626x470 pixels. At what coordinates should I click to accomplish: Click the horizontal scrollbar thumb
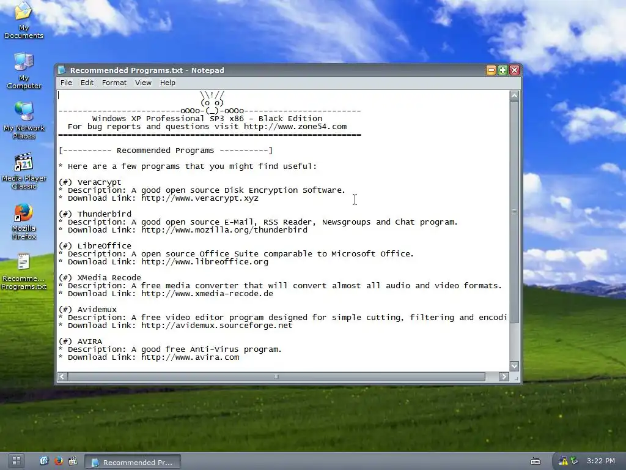click(276, 376)
